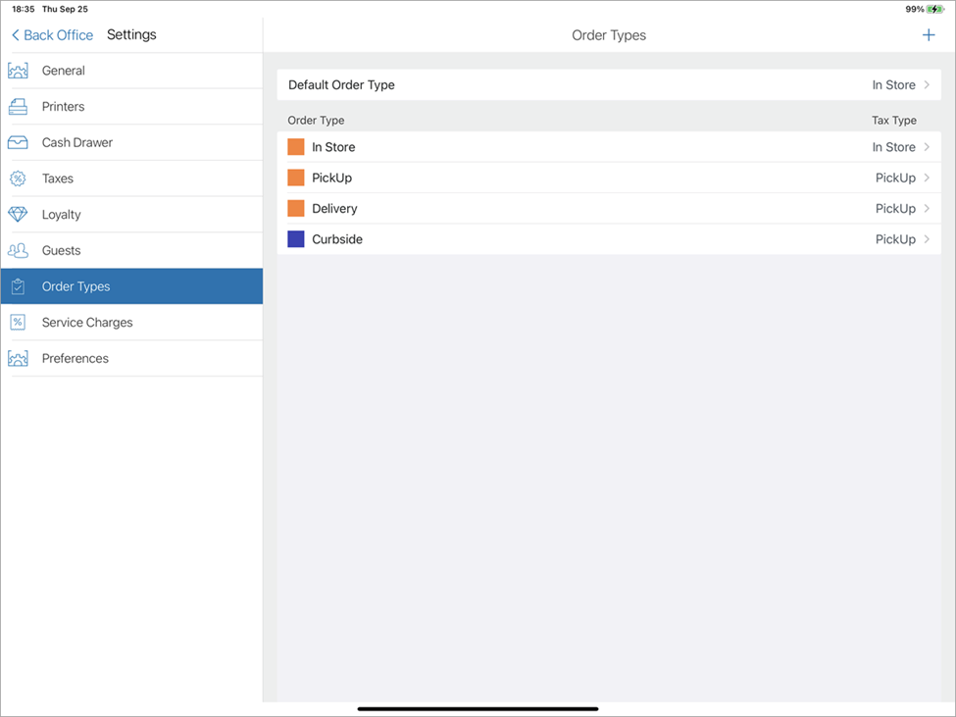Viewport: 956px width, 717px height.
Task: Go to Cash Drawer settings
Action: [x=131, y=142]
